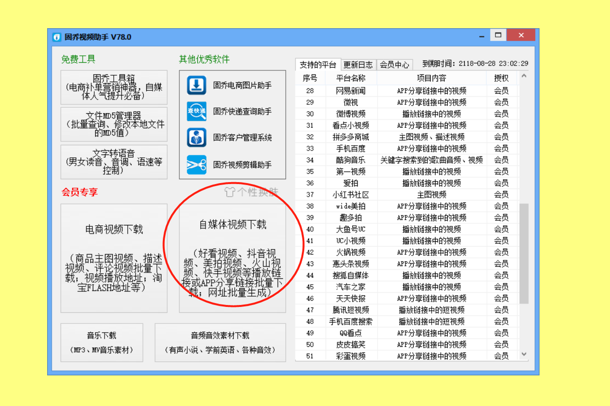Switch to the 更新日志 tab
610x406 pixels.
(358, 64)
